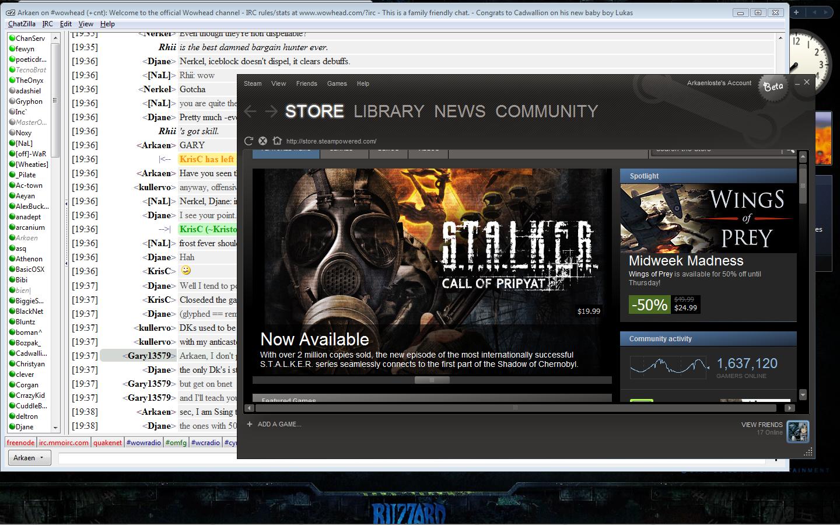Click the smiley emoticon in KrisC's message
This screenshot has height=525, width=840.
click(186, 271)
